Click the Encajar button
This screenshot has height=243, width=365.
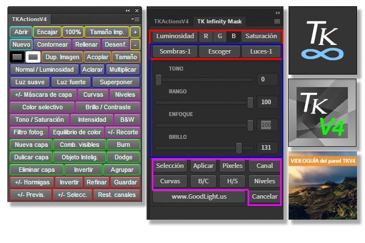47,32
